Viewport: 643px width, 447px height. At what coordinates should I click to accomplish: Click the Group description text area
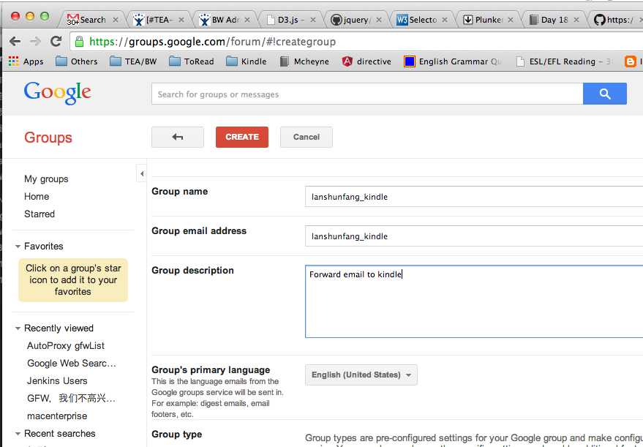[x=474, y=301]
